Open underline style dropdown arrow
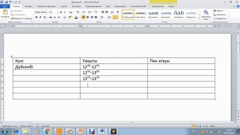 [47, 17]
